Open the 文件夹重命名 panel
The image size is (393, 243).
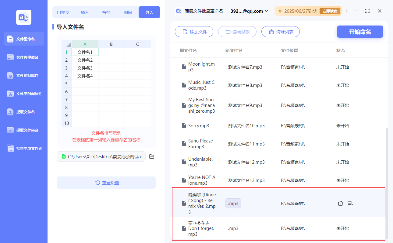[x=23, y=57]
